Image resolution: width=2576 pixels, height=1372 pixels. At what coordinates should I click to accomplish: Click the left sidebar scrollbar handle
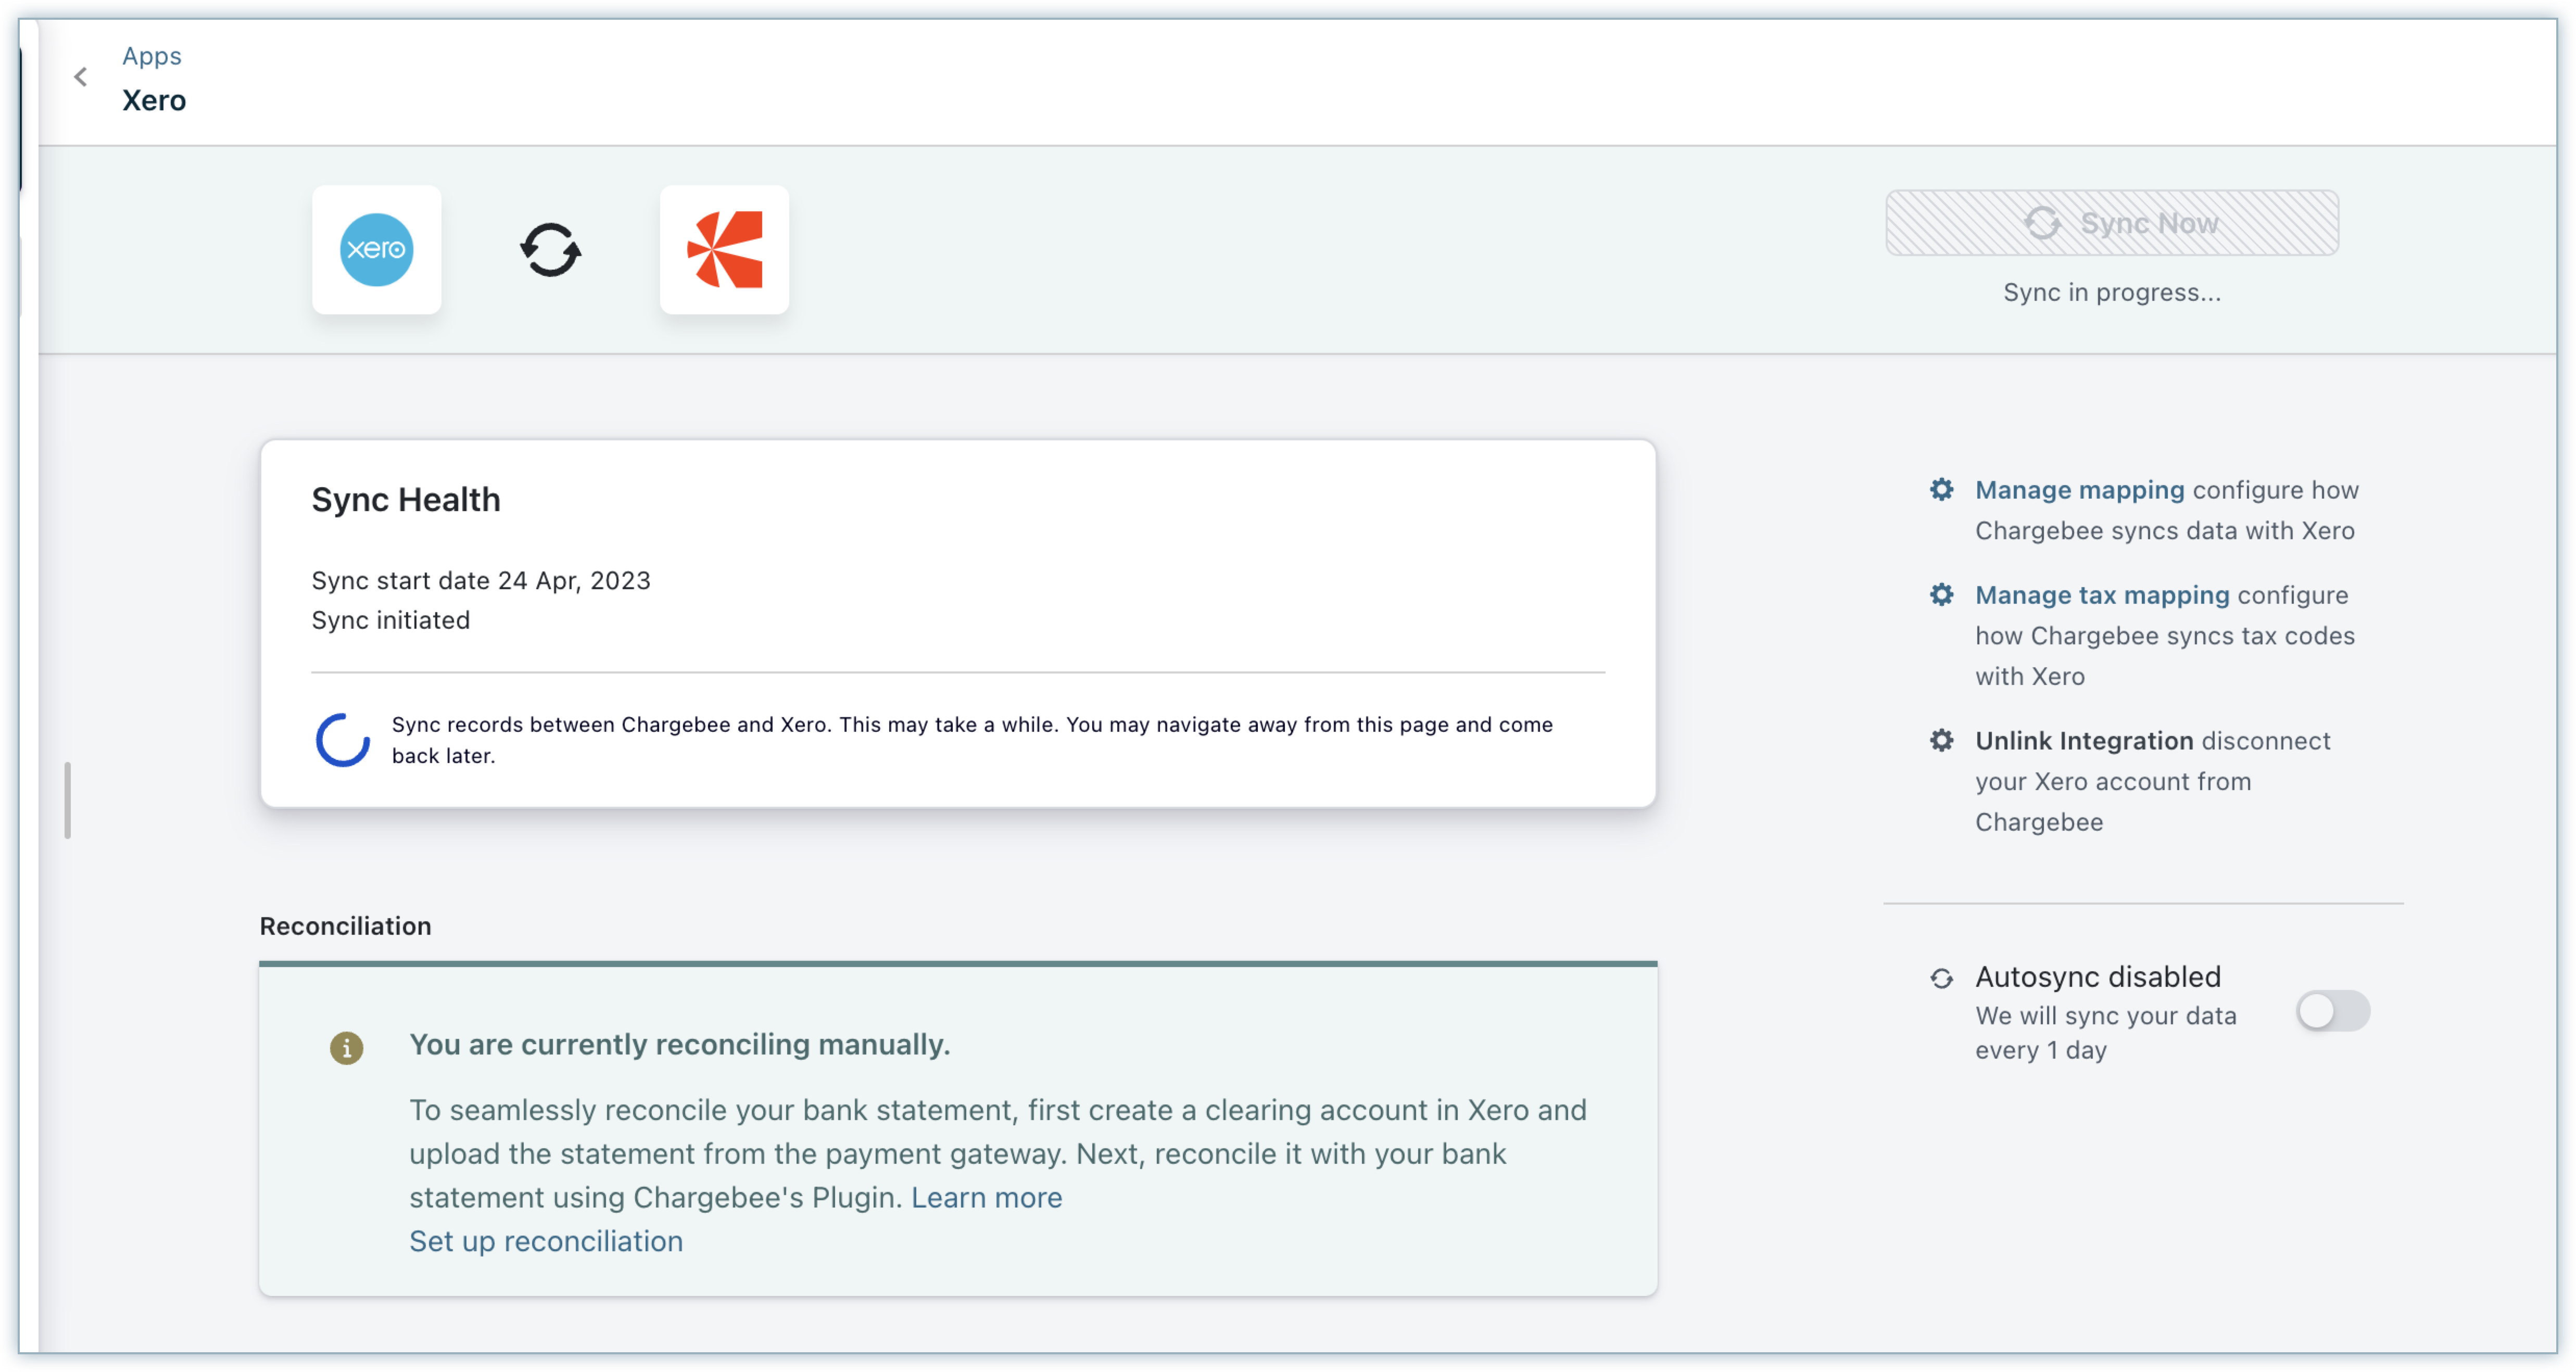67,800
